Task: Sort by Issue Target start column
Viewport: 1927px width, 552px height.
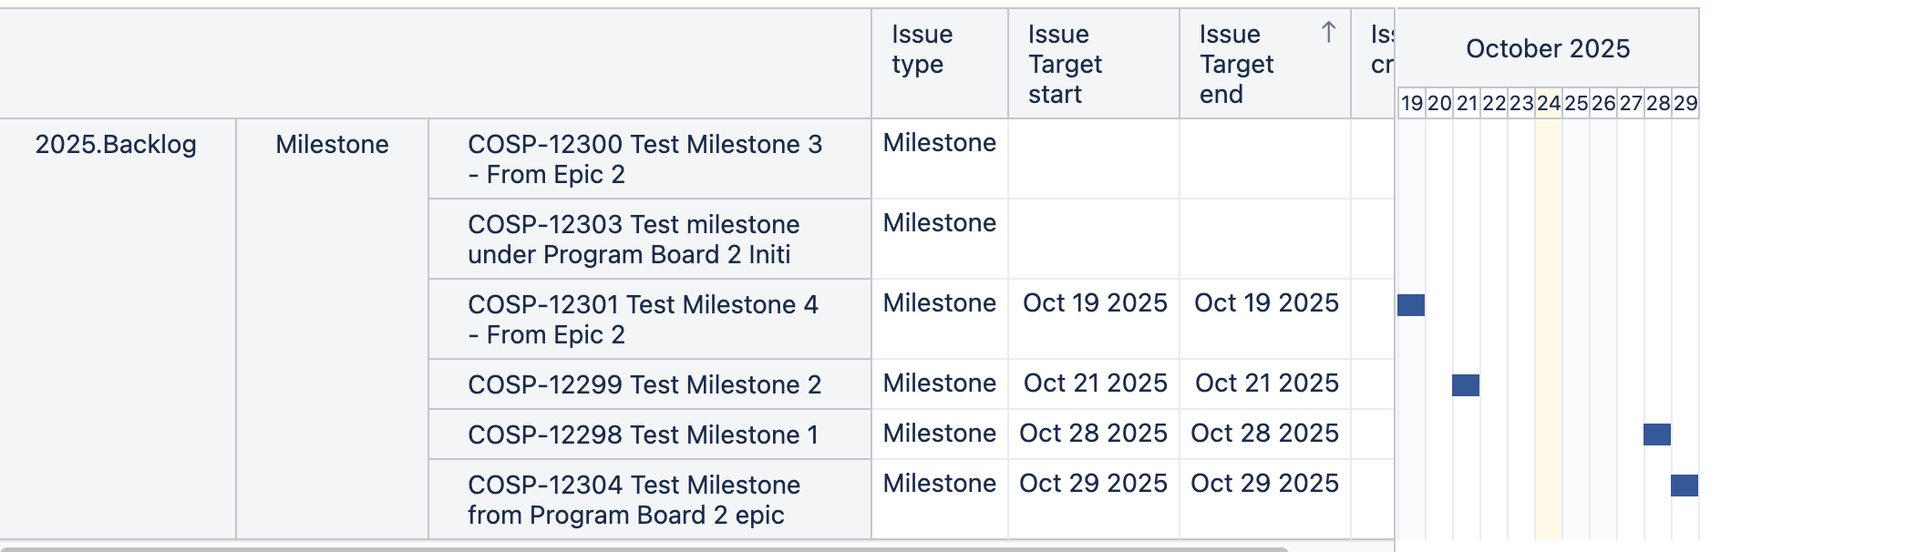Action: (1065, 64)
